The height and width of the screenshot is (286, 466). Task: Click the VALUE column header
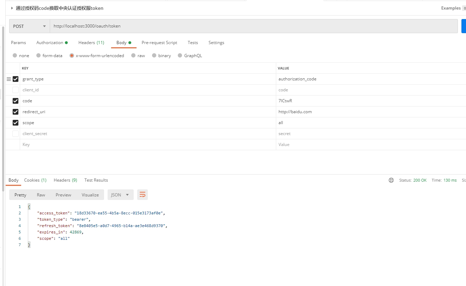click(x=283, y=68)
